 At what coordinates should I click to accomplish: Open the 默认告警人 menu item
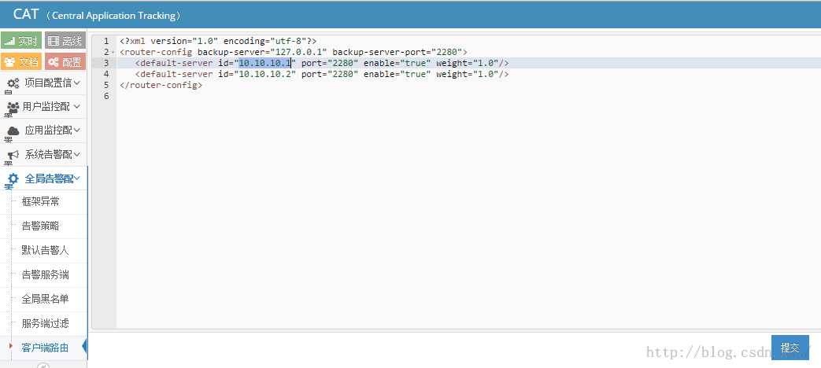point(45,250)
